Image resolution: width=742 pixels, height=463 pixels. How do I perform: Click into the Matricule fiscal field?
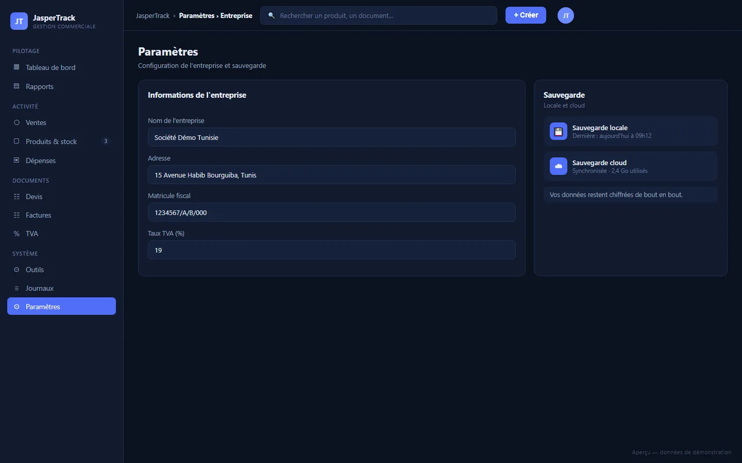click(x=332, y=212)
